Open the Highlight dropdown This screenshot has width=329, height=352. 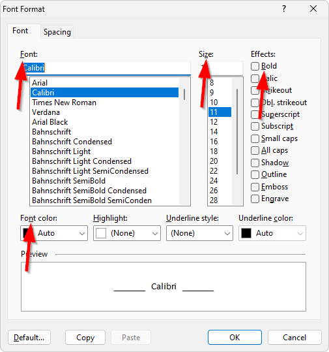127,233
